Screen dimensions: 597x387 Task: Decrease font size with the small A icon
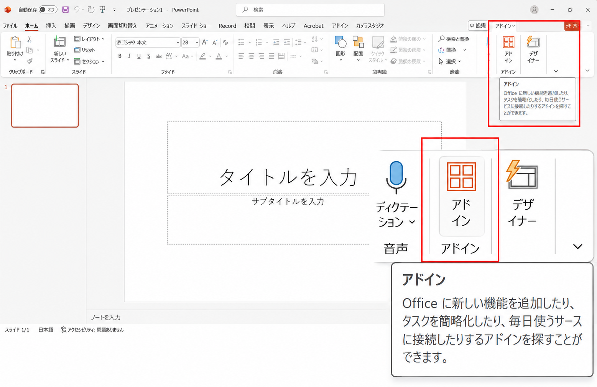pos(215,43)
